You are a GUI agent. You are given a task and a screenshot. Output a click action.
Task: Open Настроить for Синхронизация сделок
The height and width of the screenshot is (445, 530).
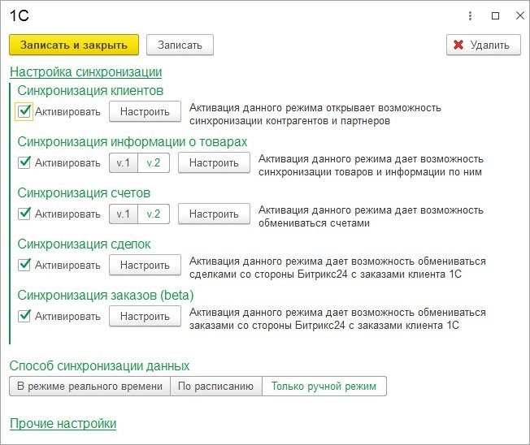click(145, 265)
